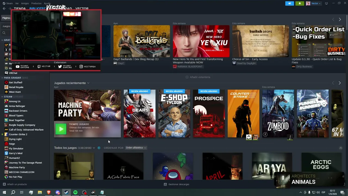Switch to the VECTOR profile tab
Viewport: 348px width, 196px height.
click(x=82, y=9)
